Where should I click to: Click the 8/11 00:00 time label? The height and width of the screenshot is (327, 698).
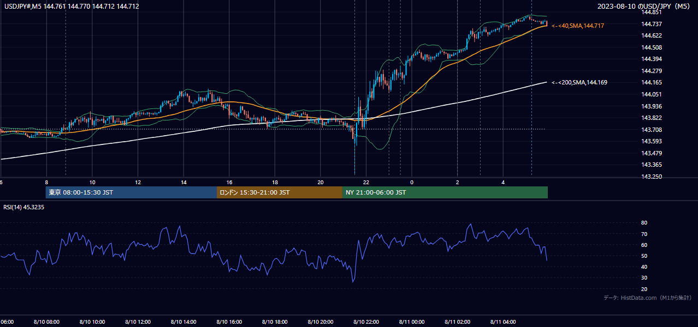click(x=412, y=322)
